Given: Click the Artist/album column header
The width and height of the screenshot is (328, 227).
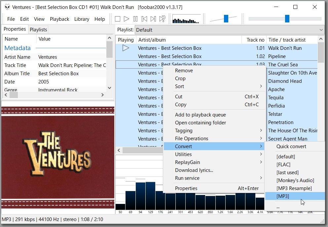Looking at the screenshot, I should click(189, 40).
